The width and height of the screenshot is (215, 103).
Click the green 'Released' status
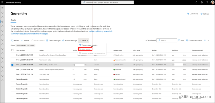click(x=117, y=70)
